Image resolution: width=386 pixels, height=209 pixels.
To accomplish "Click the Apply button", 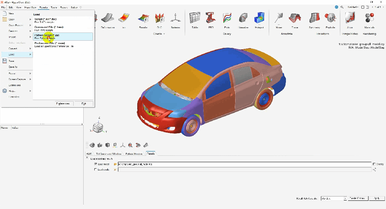I will tap(377, 198).
